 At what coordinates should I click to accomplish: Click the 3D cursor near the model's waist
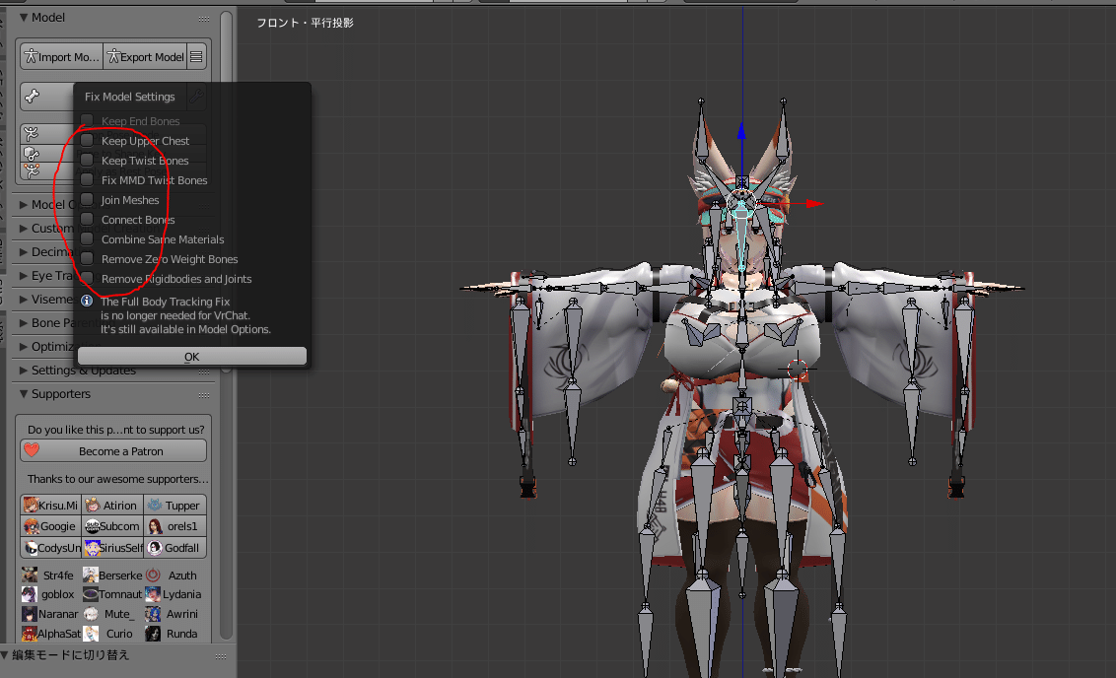coord(798,369)
